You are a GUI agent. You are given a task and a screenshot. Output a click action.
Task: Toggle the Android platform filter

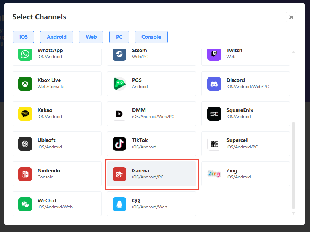pyautogui.click(x=57, y=37)
